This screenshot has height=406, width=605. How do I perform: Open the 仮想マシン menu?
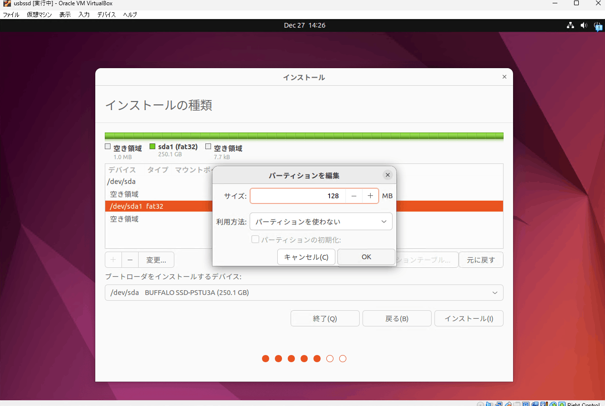(39, 15)
